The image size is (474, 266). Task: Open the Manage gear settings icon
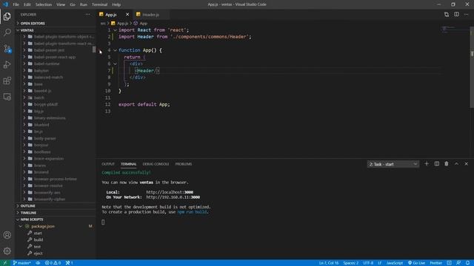tap(7, 250)
